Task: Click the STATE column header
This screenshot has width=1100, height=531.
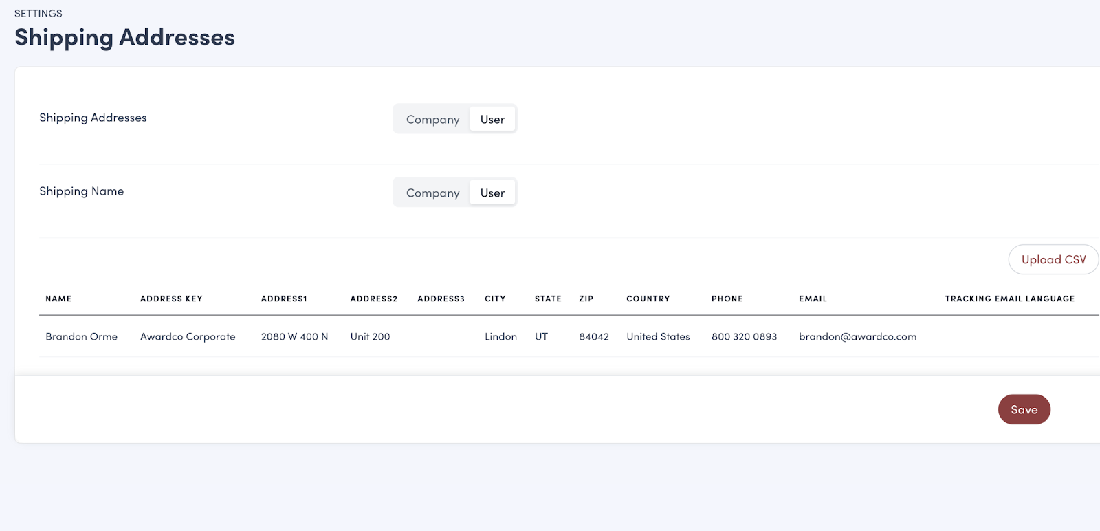Action: coord(548,299)
